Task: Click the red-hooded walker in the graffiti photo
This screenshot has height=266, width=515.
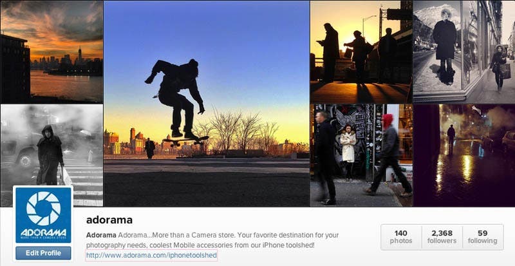Action: [389, 154]
